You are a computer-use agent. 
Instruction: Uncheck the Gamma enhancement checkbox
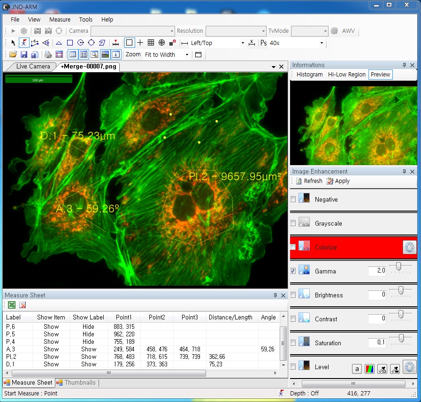click(293, 271)
